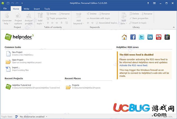Expand the Add keyword dropdown arrow
Image resolution: width=177 pixels, height=119 pixels.
(x=83, y=24)
